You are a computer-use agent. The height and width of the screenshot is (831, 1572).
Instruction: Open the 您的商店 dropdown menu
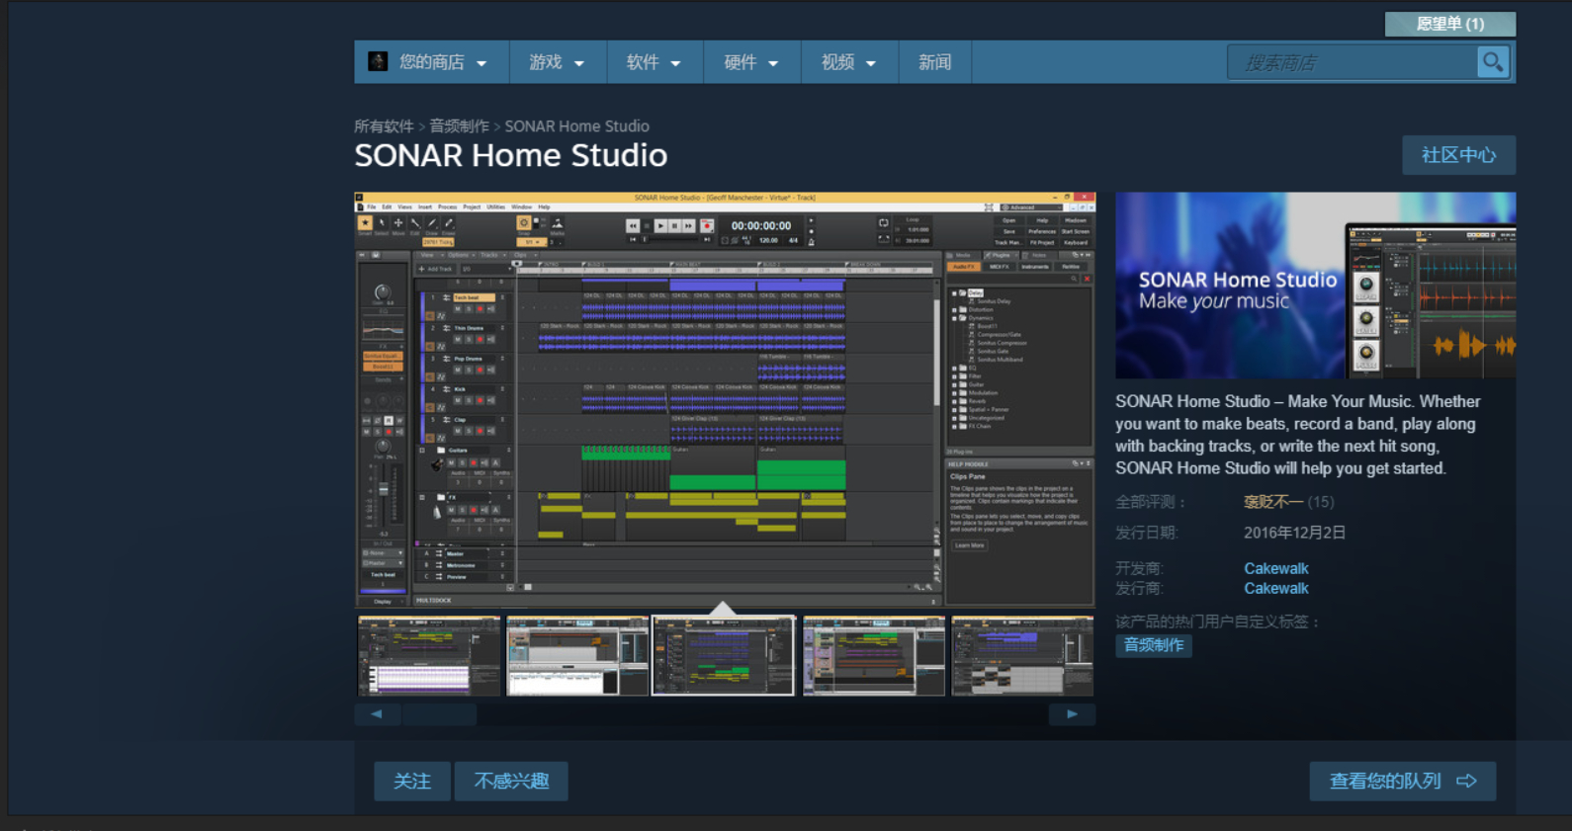(x=432, y=62)
